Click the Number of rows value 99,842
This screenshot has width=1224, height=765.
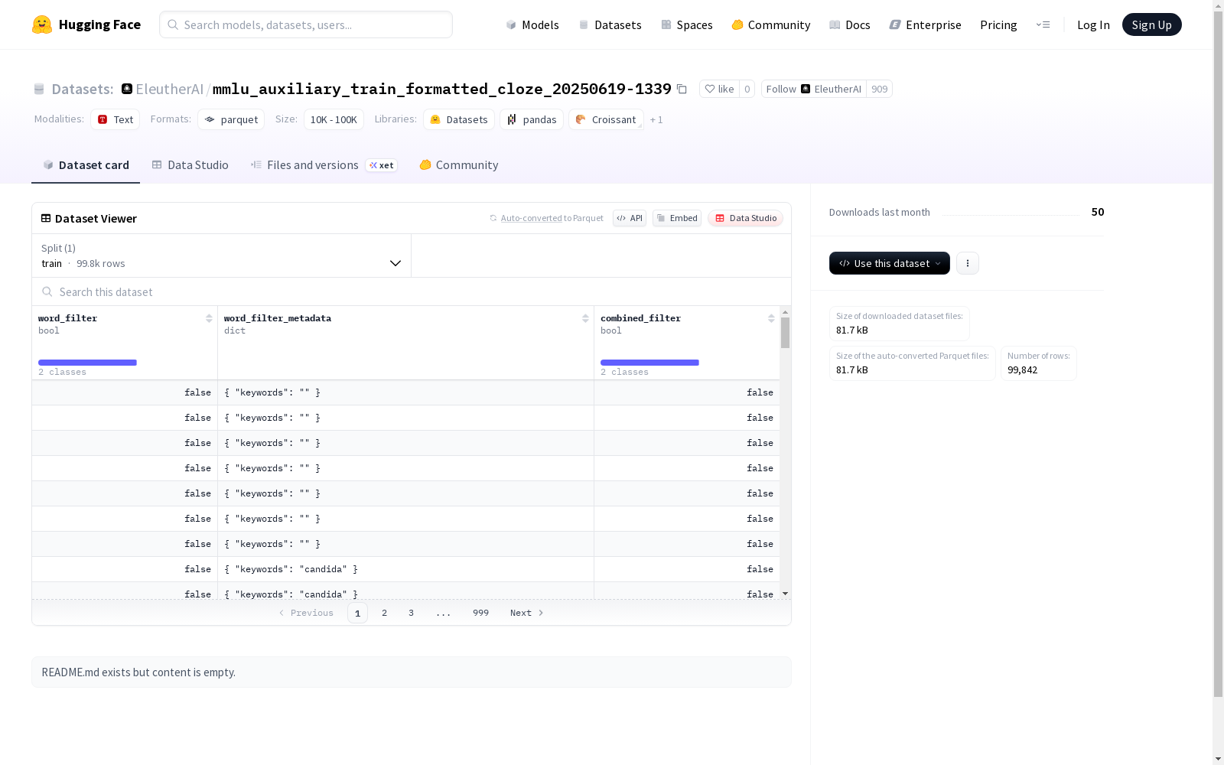(x=1022, y=369)
